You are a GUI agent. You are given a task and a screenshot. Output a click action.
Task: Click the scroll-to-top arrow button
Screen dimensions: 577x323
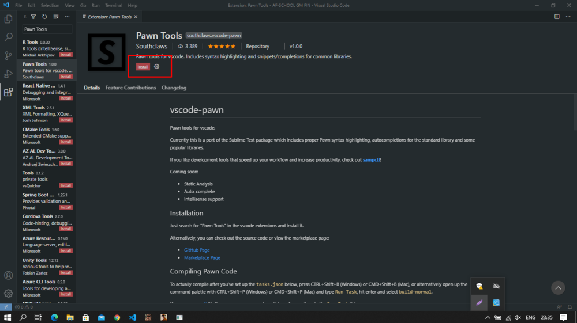point(558,288)
